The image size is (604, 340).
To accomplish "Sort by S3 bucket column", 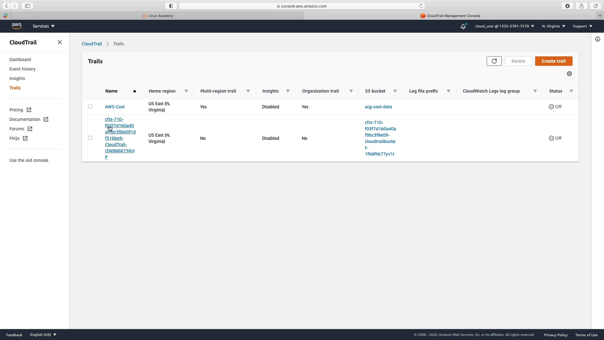I will 395,91.
